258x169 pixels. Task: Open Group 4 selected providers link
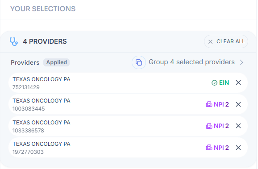pyautogui.click(x=191, y=62)
